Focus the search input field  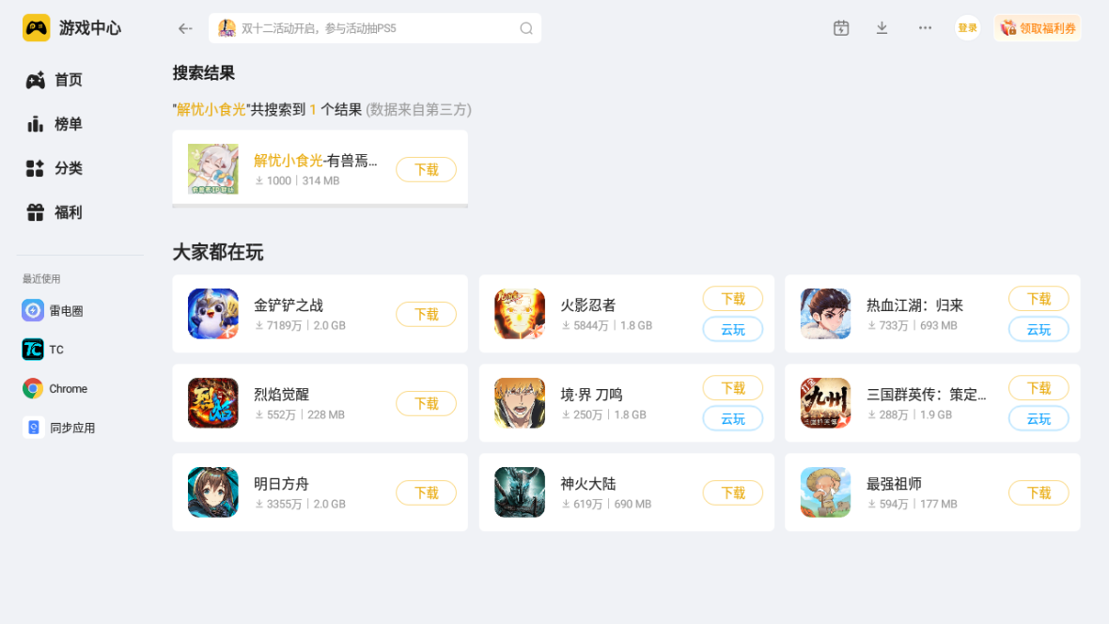(x=375, y=28)
